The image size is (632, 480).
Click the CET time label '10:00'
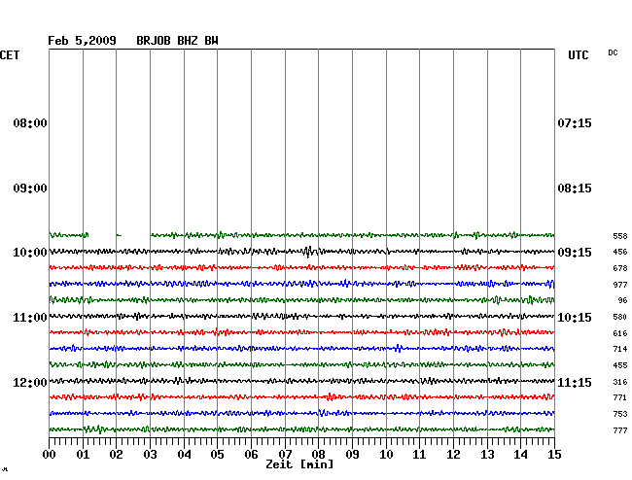coord(30,253)
